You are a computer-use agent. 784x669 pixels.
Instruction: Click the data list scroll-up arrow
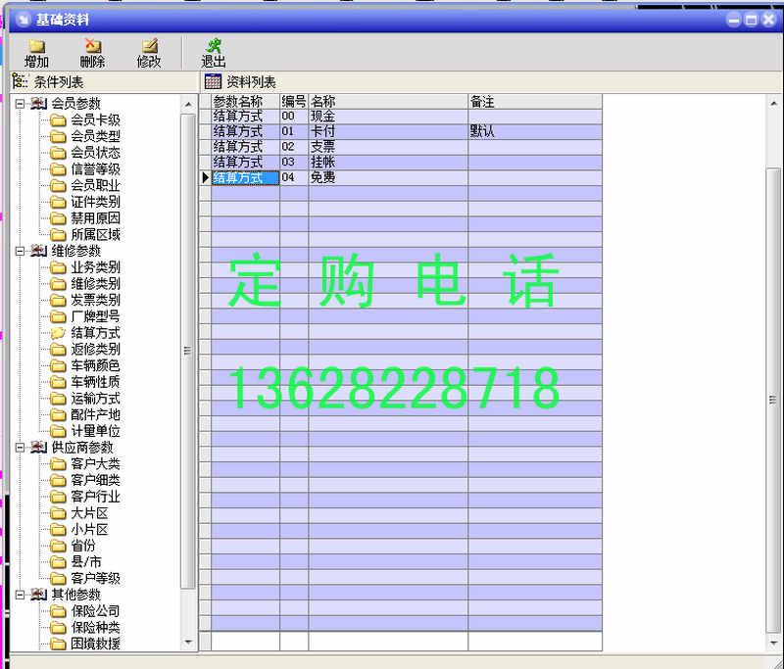[x=773, y=104]
